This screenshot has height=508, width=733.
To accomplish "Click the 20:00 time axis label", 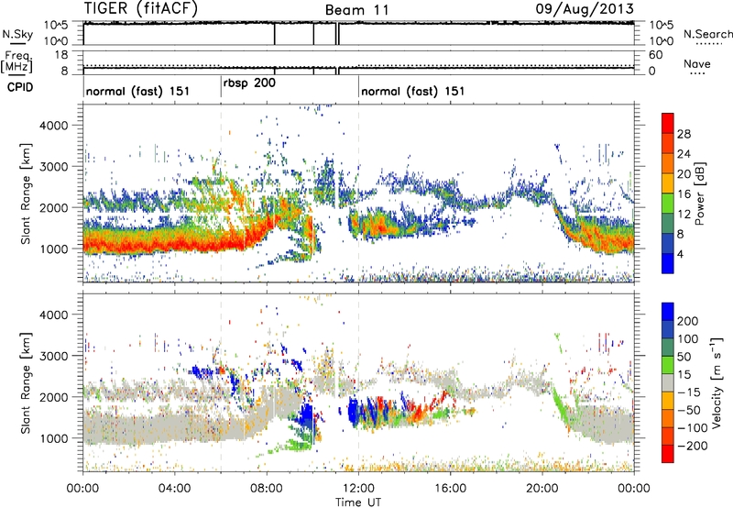I will tap(542, 489).
